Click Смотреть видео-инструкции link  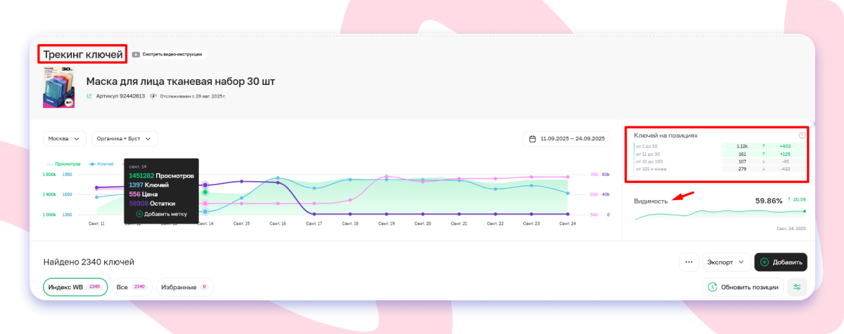tap(172, 54)
